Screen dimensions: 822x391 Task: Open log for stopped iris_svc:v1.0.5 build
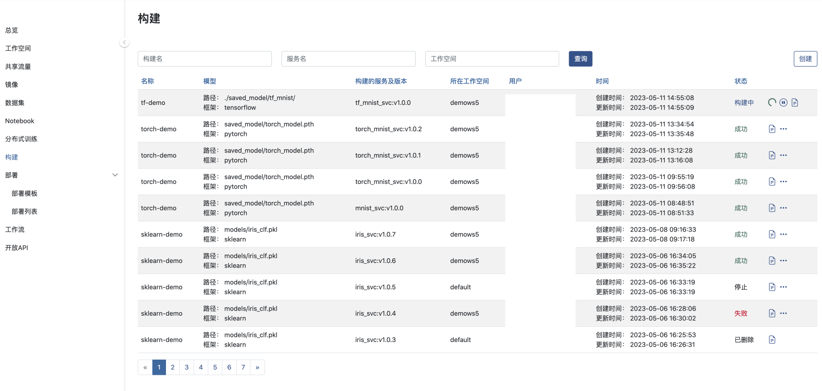tap(772, 287)
